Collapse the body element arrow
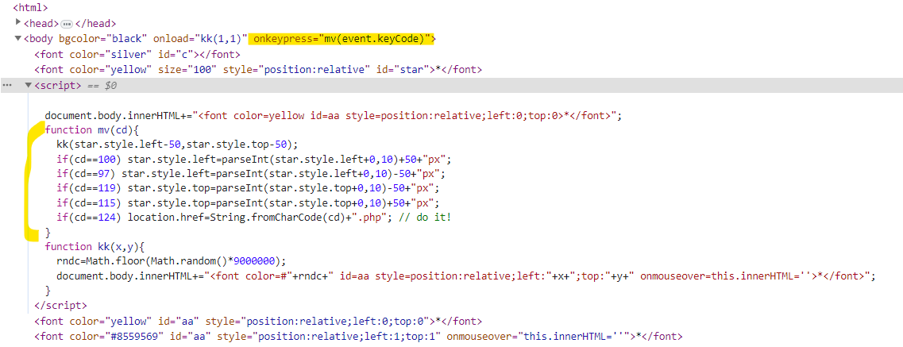 pos(18,39)
